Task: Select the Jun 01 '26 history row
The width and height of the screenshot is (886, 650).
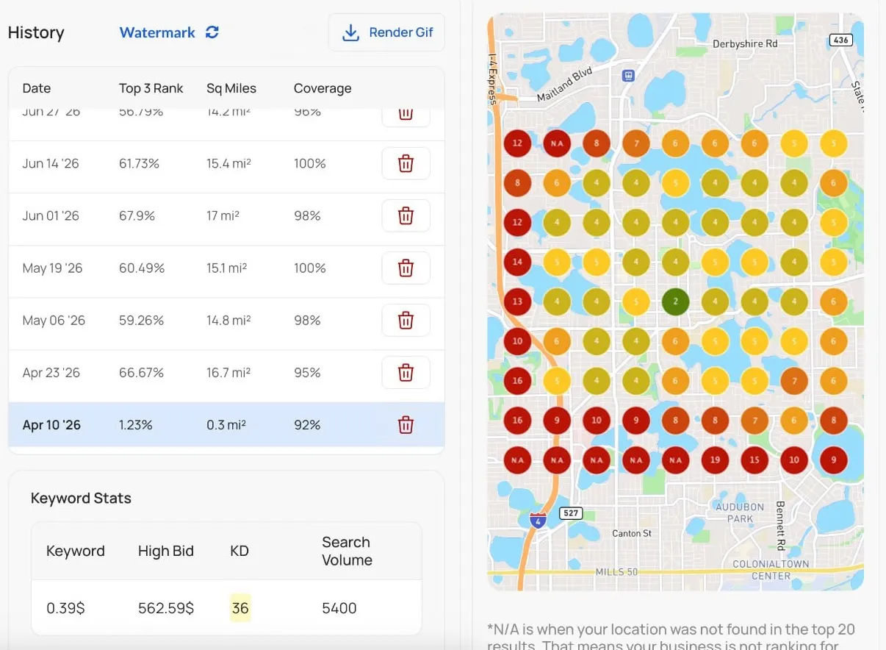Action: 226,219
